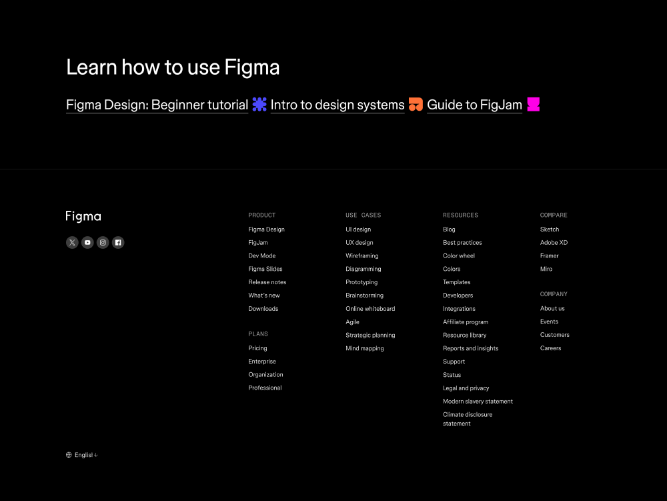Open Brainstorming link
This screenshot has height=501, width=667.
click(x=365, y=295)
